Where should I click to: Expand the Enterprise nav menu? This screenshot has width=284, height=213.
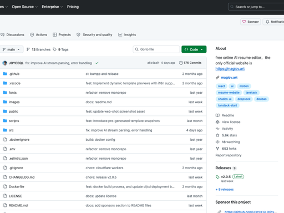point(52,7)
